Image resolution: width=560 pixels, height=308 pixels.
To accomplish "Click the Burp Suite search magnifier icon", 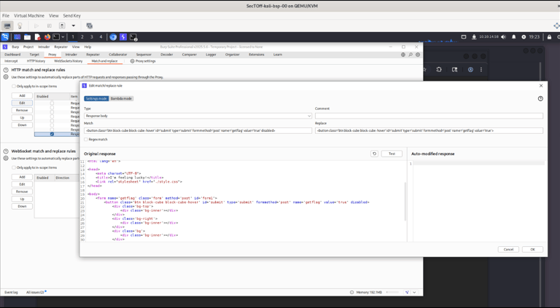I will pos(411,55).
